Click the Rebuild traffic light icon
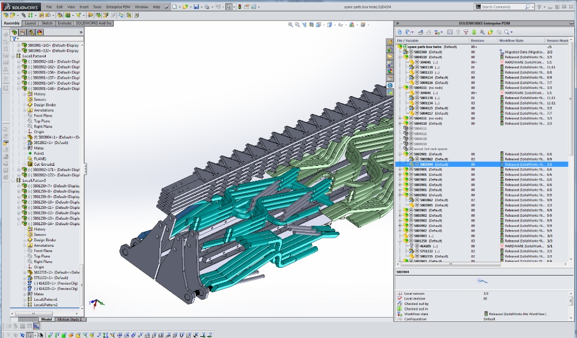Screen dimensions: 577x338 (240, 7)
